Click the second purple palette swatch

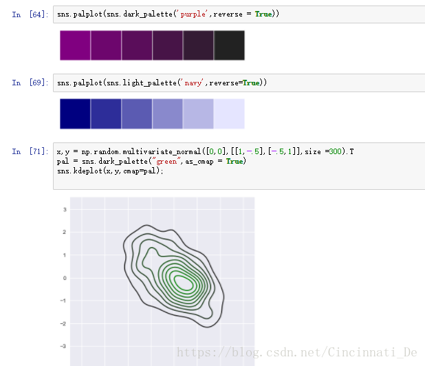pyautogui.click(x=106, y=45)
